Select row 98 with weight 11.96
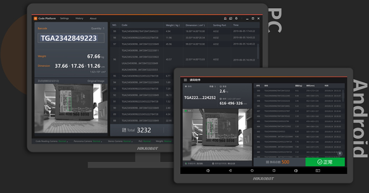The image size is (369, 193). [x=184, y=37]
